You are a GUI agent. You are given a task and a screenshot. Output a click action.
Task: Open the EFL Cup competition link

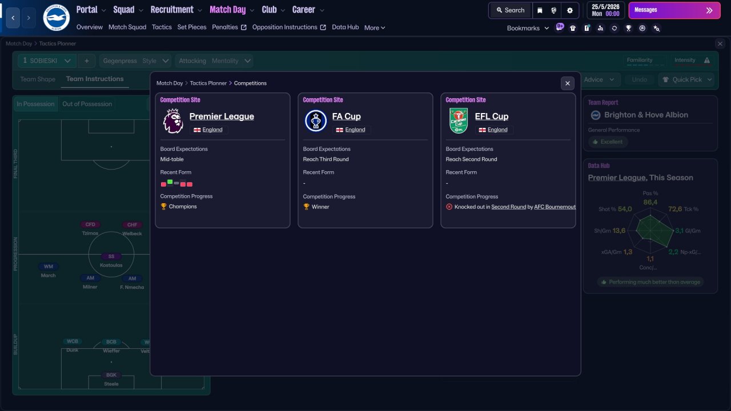(x=492, y=116)
